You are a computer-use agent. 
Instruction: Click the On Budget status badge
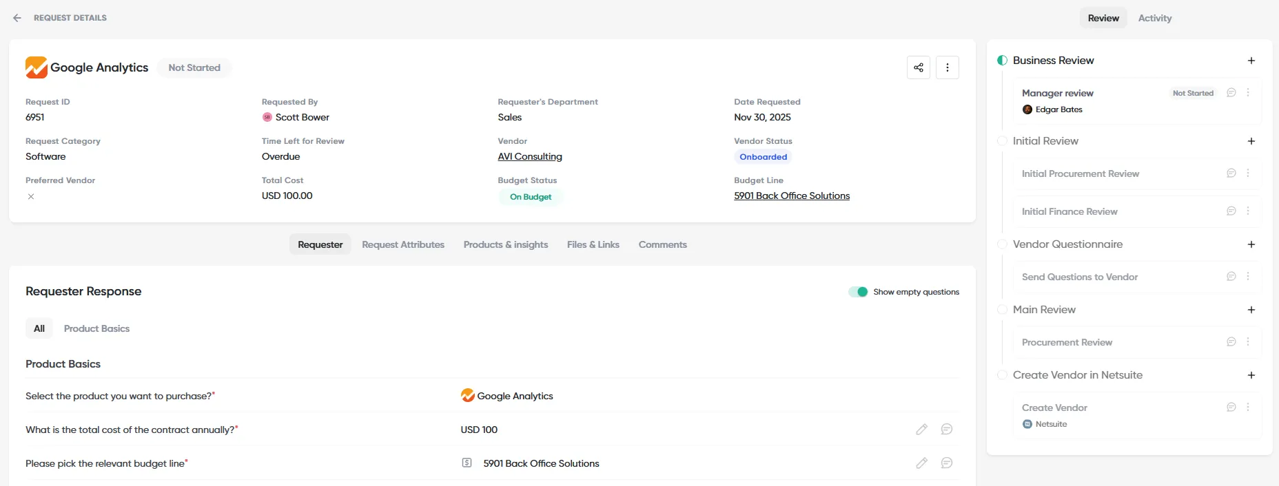tap(531, 197)
